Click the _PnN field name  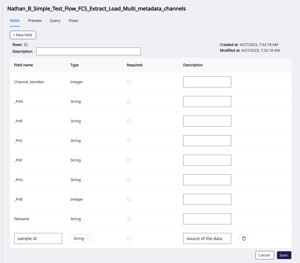18,101
